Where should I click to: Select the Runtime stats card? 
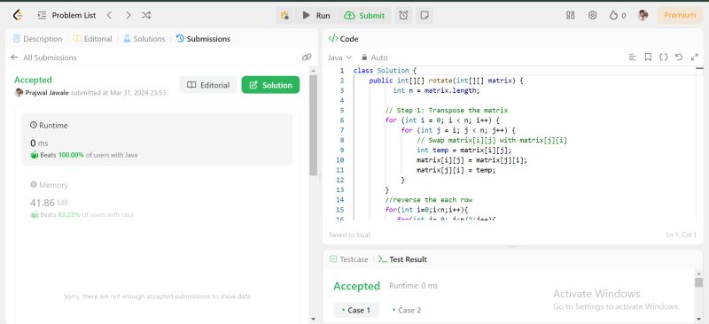pyautogui.click(x=157, y=139)
